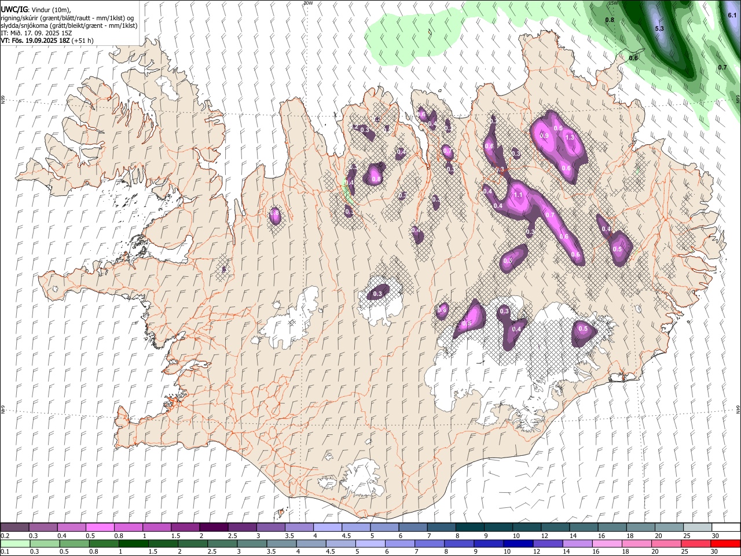Click the bright red 30 swatch in lower legend row
Screen dimensions: 741x556
tap(725, 543)
